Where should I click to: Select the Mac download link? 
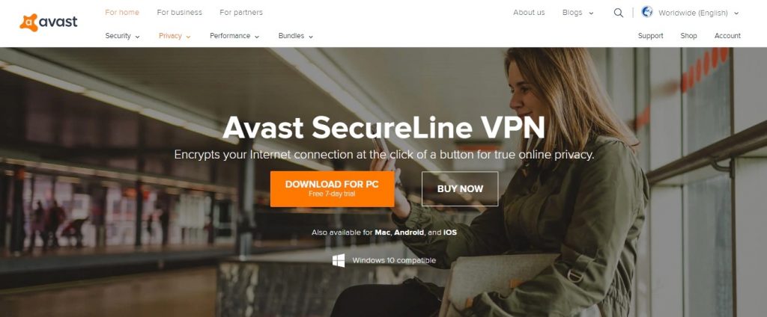pos(382,233)
